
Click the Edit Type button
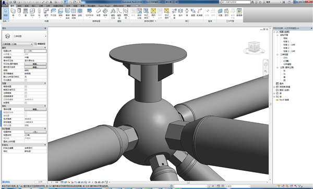40,44
